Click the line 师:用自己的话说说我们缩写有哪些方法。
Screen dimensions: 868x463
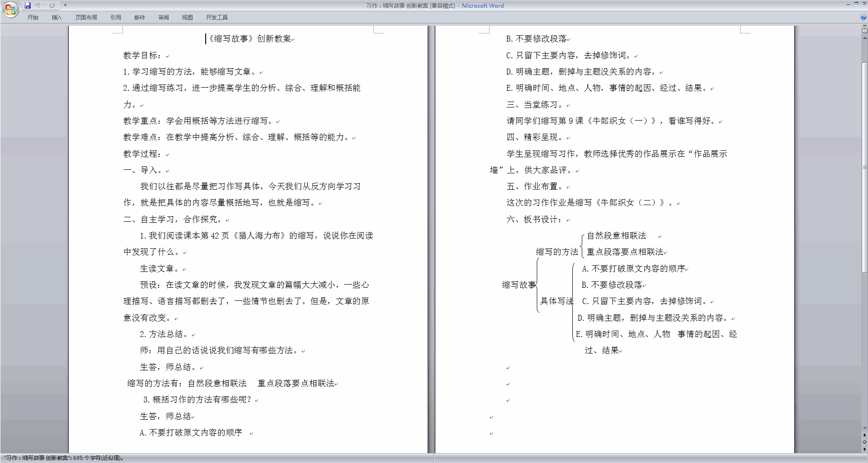click(219, 351)
